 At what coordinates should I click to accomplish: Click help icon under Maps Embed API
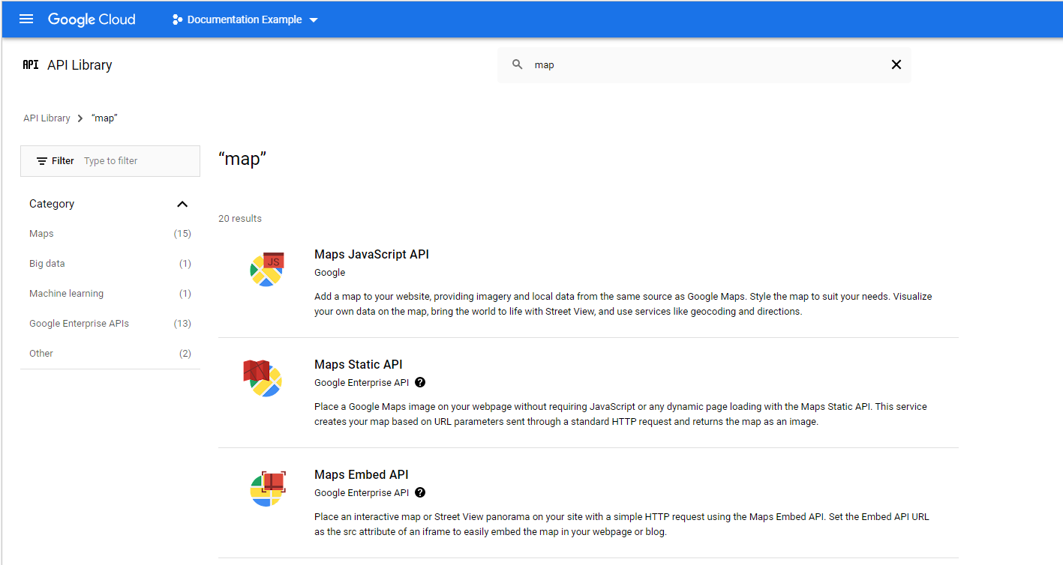pos(420,492)
